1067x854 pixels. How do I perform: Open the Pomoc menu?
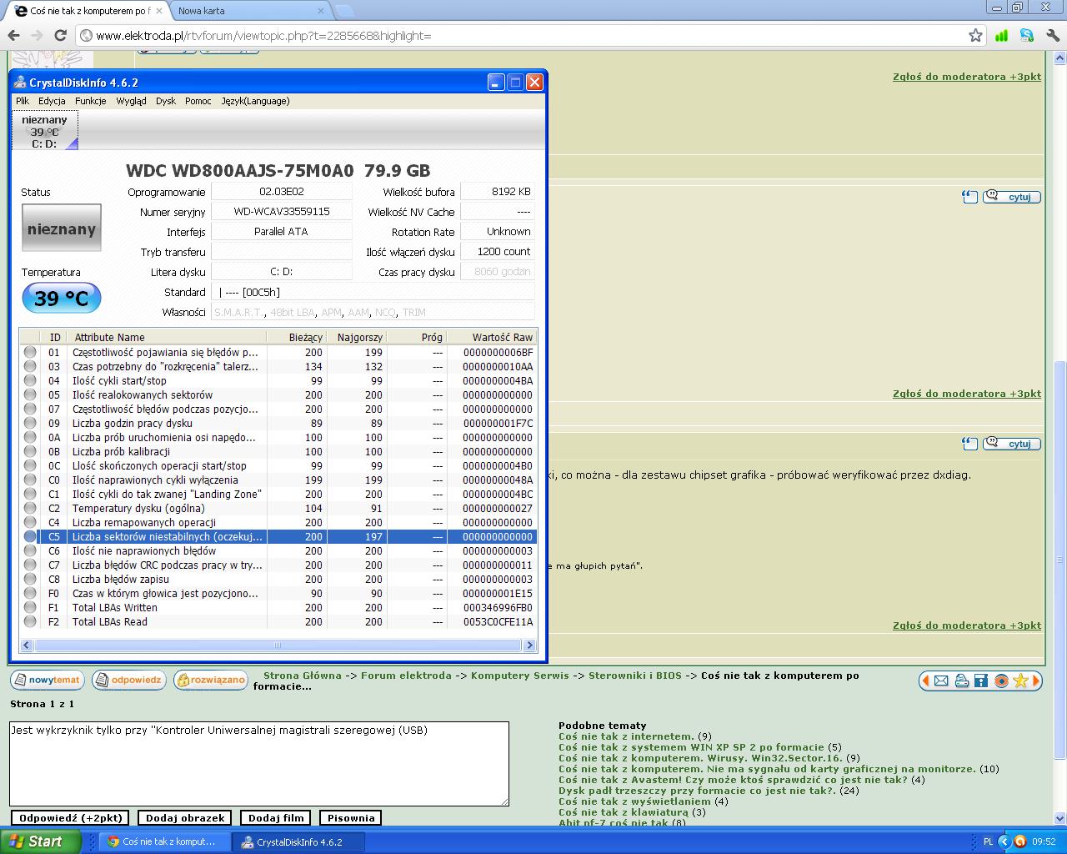198,101
